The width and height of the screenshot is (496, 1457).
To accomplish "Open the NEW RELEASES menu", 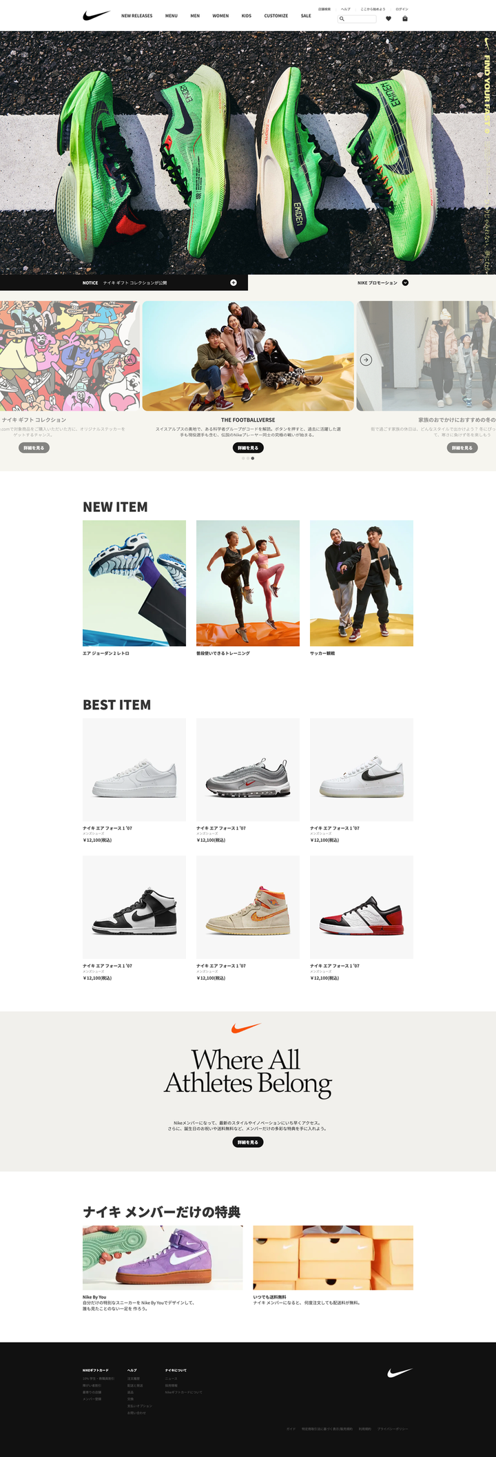I will click(137, 16).
